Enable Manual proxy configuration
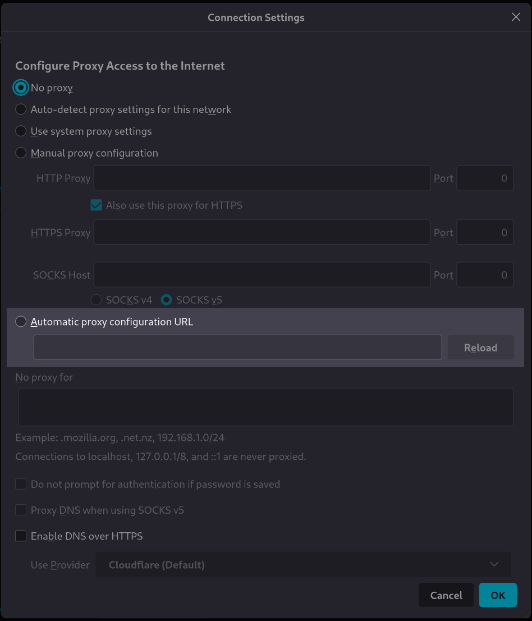The image size is (532, 621). point(21,153)
